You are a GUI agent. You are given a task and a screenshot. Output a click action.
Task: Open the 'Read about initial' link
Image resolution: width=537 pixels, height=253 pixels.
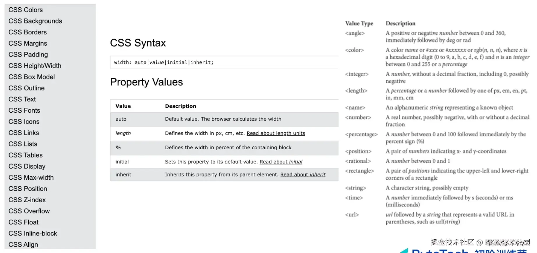pyautogui.click(x=281, y=162)
